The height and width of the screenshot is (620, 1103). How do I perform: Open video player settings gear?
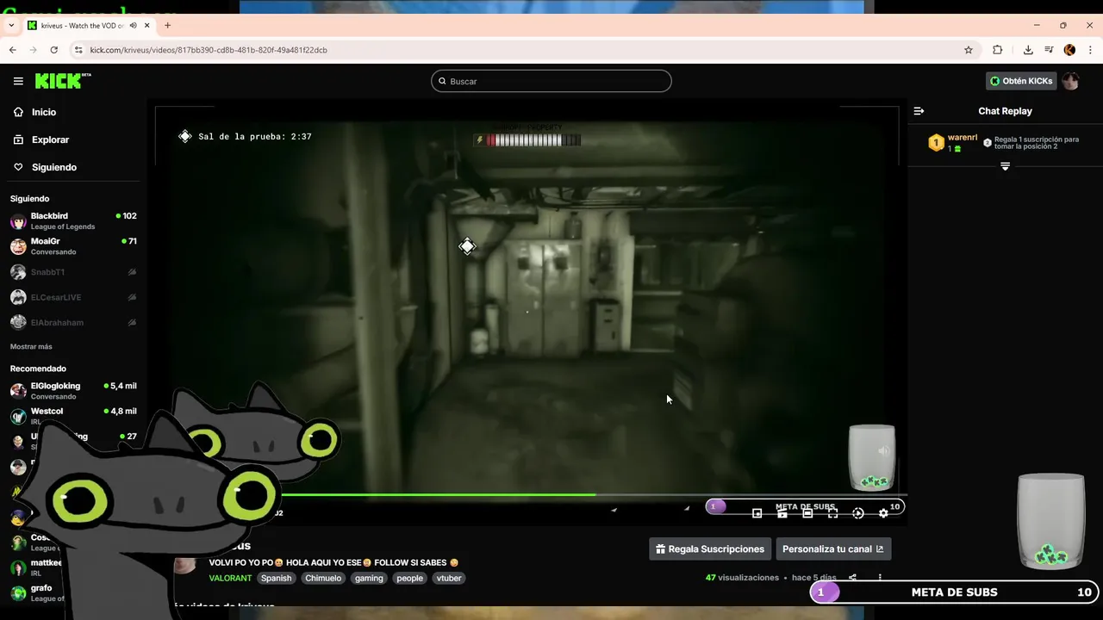883,513
